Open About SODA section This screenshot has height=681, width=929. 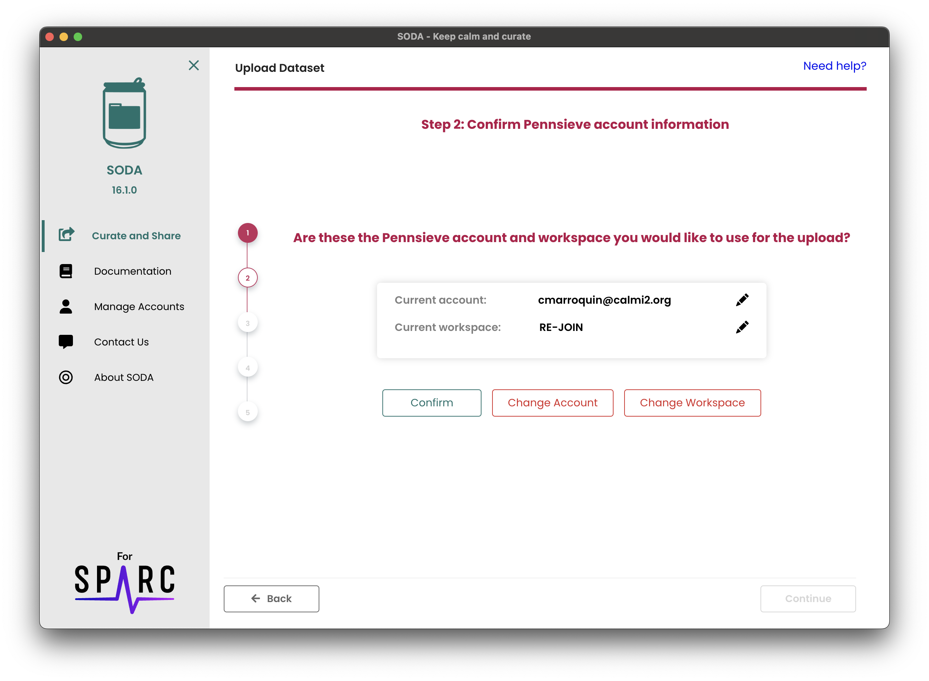pyautogui.click(x=124, y=378)
